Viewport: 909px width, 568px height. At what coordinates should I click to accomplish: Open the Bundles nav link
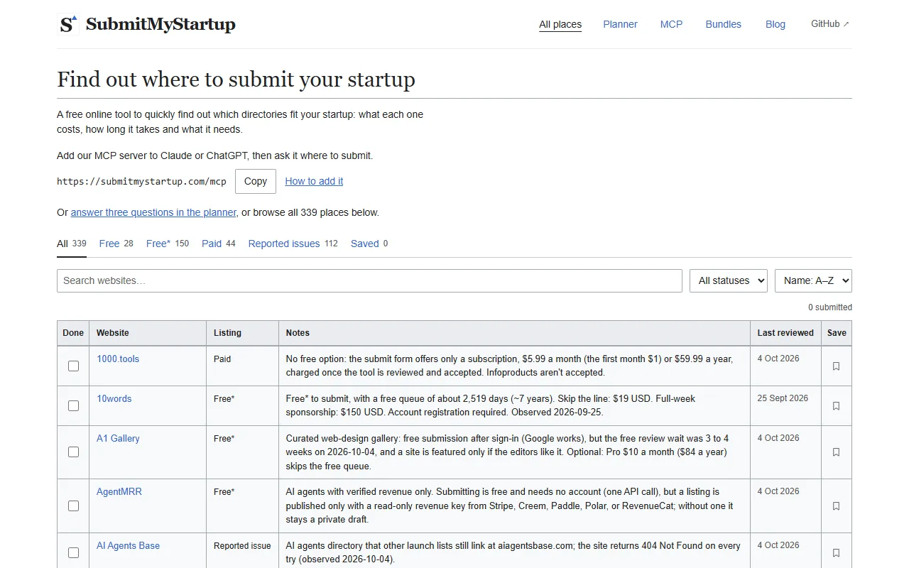[723, 24]
